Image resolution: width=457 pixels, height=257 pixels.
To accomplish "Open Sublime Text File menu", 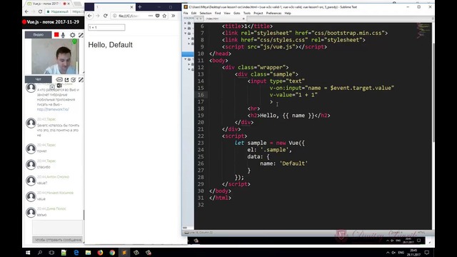I will coord(186,13).
